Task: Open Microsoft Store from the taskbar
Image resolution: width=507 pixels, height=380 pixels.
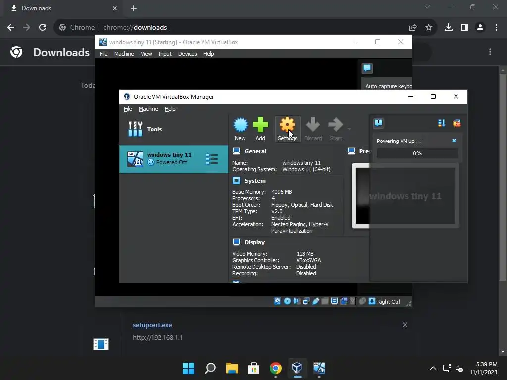Action: point(254,368)
